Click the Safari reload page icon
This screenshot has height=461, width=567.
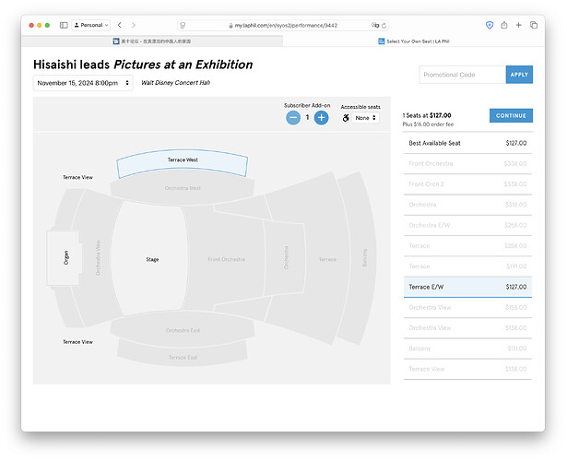[x=384, y=25]
